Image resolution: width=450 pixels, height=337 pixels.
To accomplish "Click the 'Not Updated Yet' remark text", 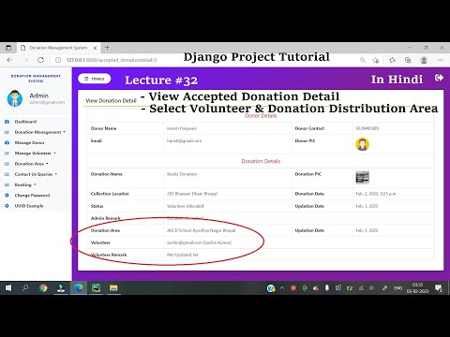I will (x=182, y=255).
